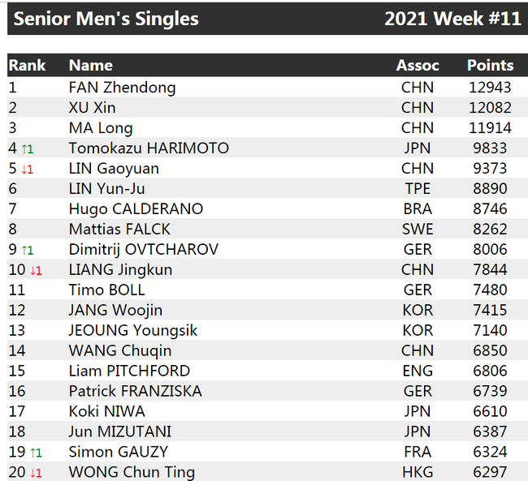This screenshot has height=481, width=528.
Task: Click the TPE association for LIN Yun-Ju
Action: pyautogui.click(x=418, y=189)
